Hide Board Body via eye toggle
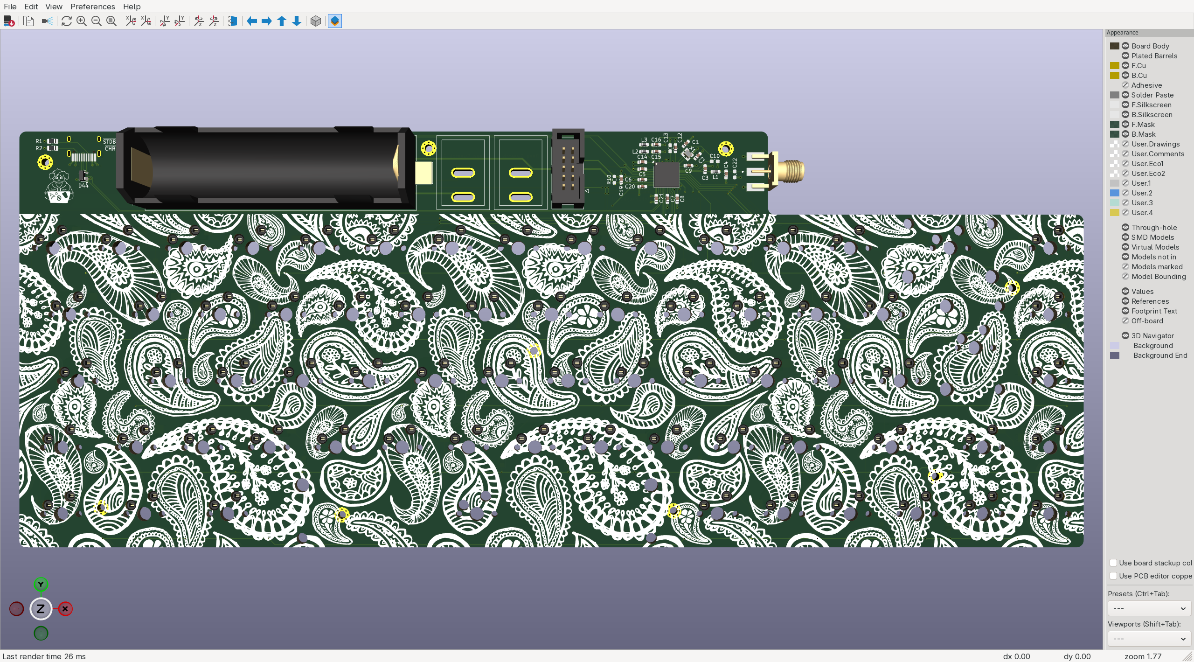 click(1125, 46)
